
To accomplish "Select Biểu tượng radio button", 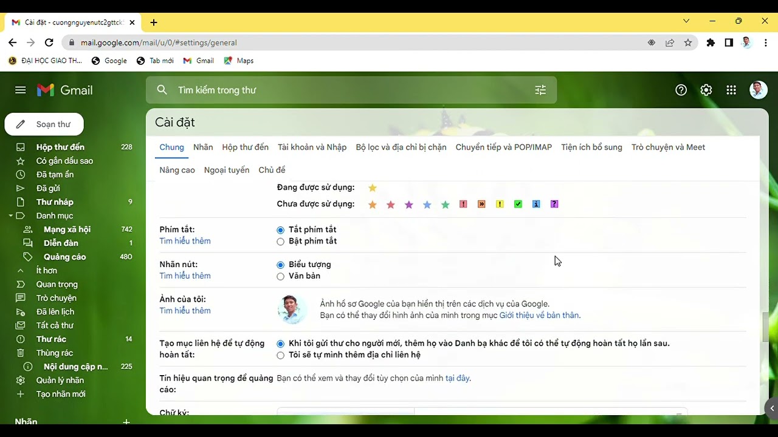I will click(x=280, y=265).
